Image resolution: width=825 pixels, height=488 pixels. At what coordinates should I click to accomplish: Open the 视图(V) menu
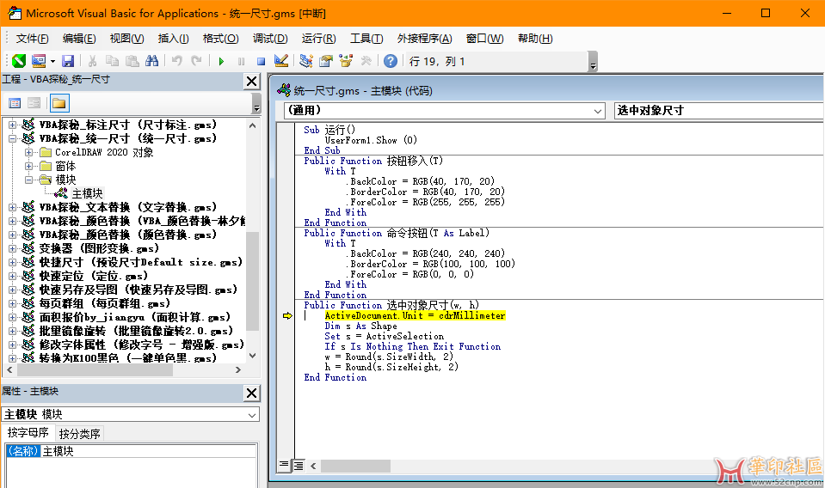pyautogui.click(x=126, y=39)
